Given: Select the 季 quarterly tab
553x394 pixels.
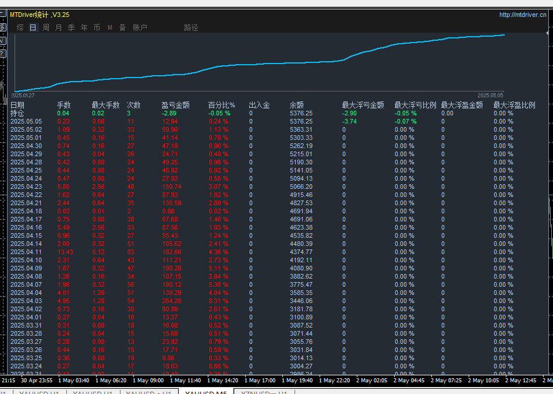Looking at the screenshot, I should coord(72,27).
